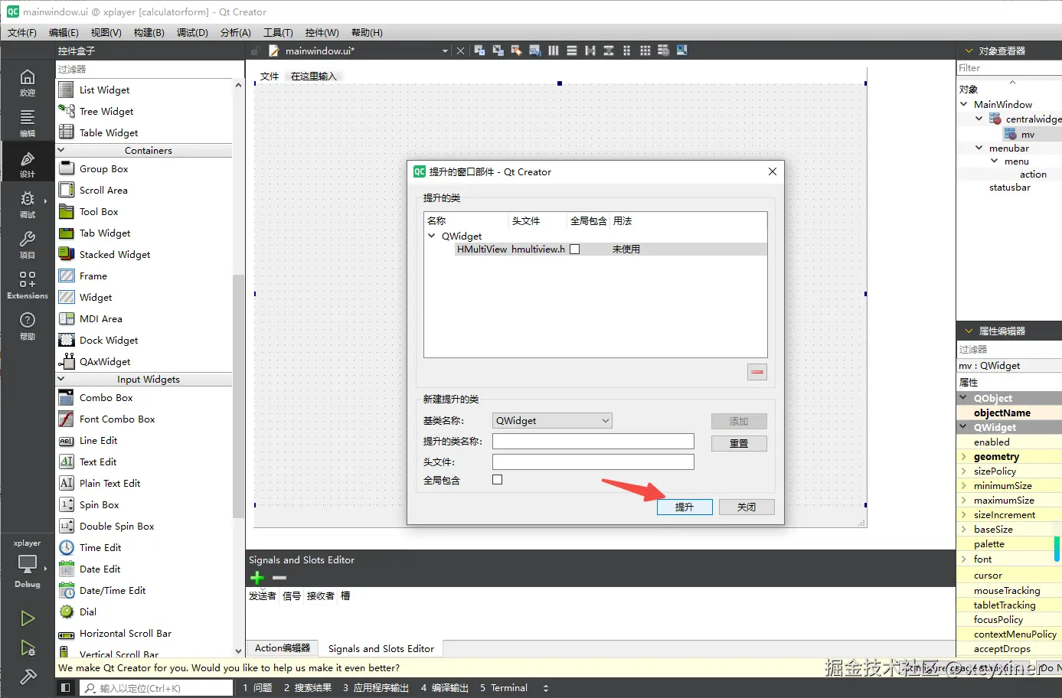Click widget box scroll-up arrow
Screen dimensions: 1062x698
pos(238,85)
